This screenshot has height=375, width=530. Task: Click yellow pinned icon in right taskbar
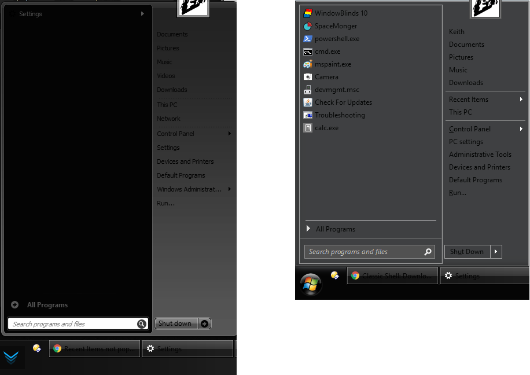click(334, 275)
